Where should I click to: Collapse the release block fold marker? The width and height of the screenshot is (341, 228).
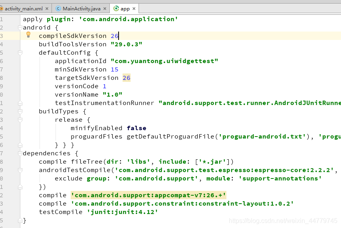coord(20,120)
